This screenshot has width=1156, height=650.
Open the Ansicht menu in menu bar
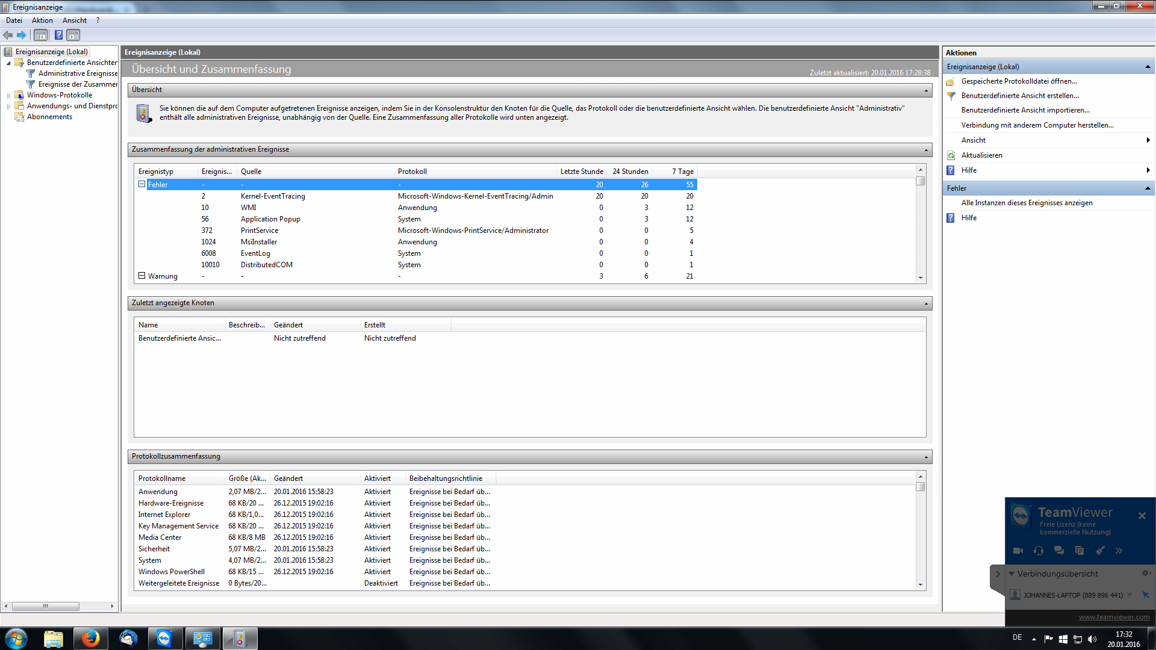coord(75,20)
